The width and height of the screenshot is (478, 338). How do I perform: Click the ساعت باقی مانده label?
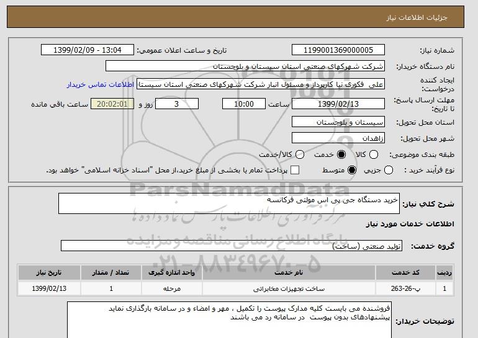tap(60, 104)
